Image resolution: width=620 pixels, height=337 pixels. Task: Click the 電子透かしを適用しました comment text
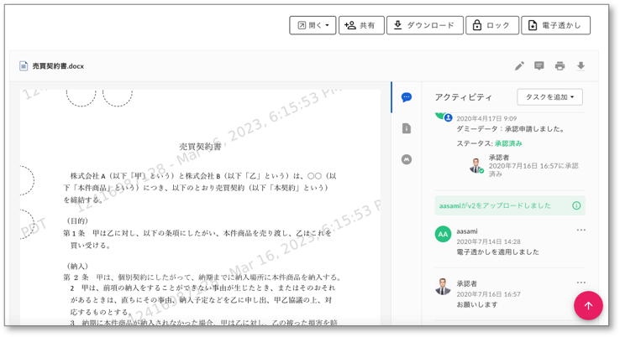(497, 251)
